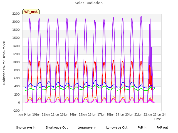This screenshot has height=133, width=178.
Task: Click the Radiation y-axis title
Action: point(4,63)
